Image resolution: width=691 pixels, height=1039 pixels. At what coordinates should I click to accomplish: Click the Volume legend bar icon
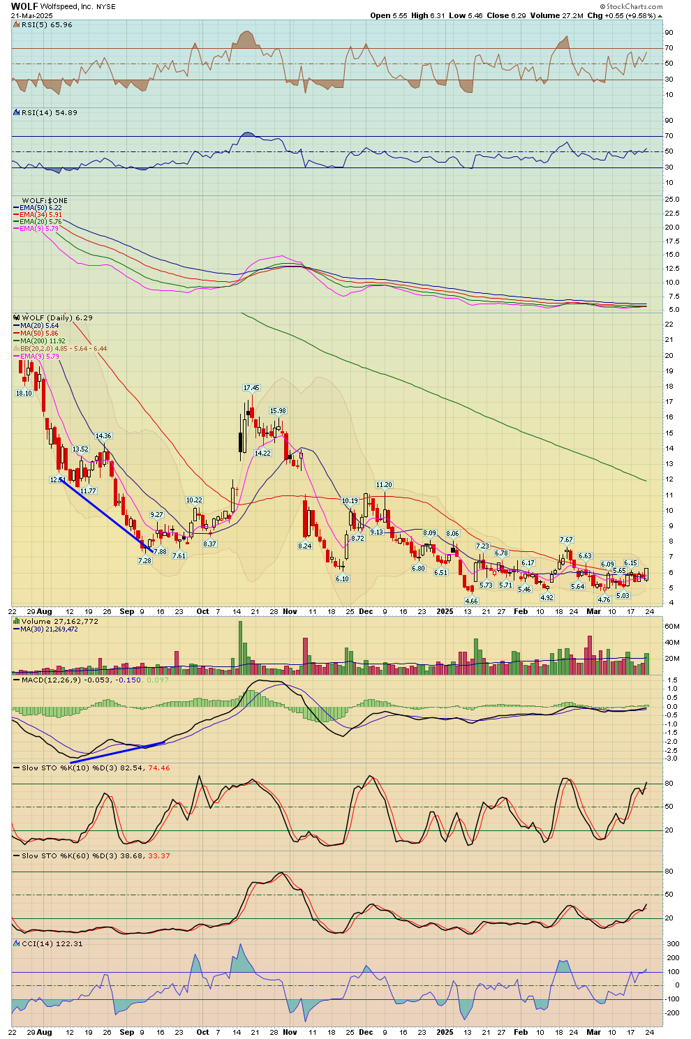16,621
